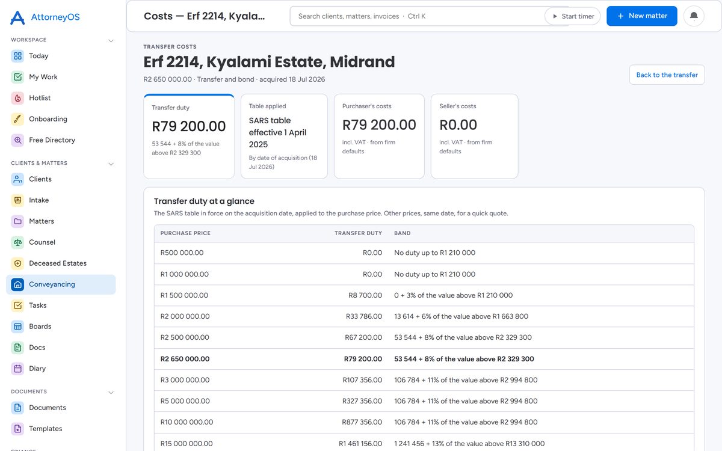Screen dimensions: 722x451
Task: Open the Boards icon
Action: pyautogui.click(x=17, y=327)
